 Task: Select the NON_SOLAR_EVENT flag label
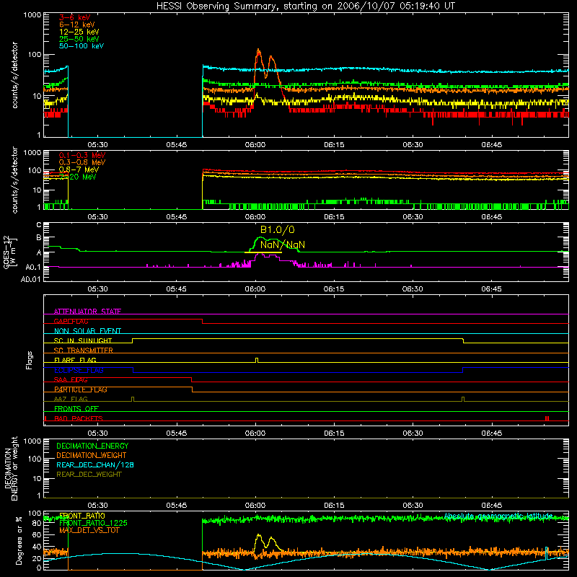pyautogui.click(x=87, y=331)
